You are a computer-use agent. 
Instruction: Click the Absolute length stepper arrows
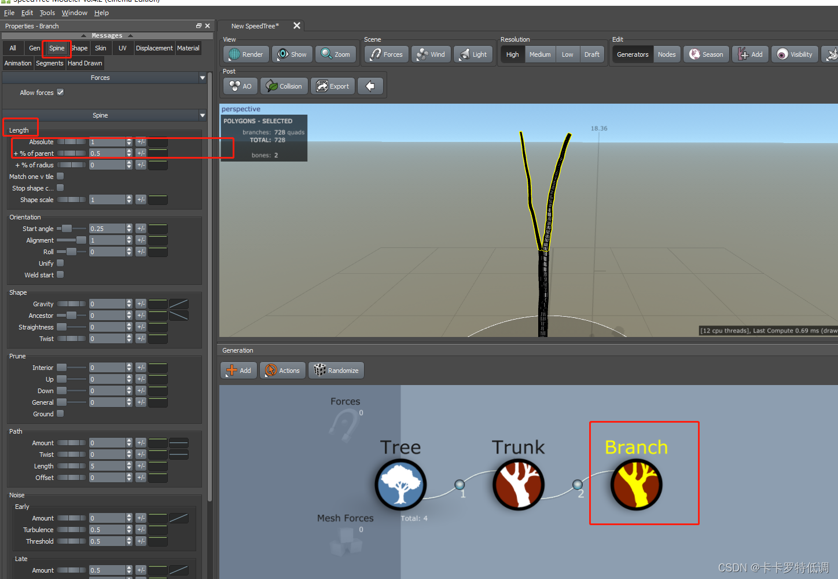pyautogui.click(x=129, y=142)
